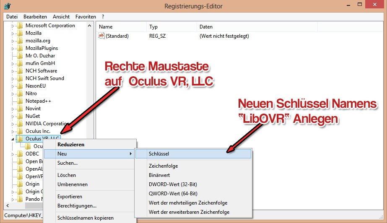This screenshot has width=387, height=223.
Task: Expand the ODBC key
Action: [13, 154]
